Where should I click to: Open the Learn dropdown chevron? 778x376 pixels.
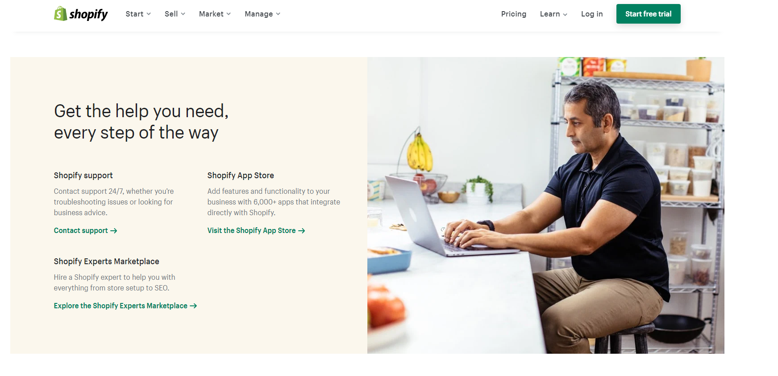(x=565, y=14)
